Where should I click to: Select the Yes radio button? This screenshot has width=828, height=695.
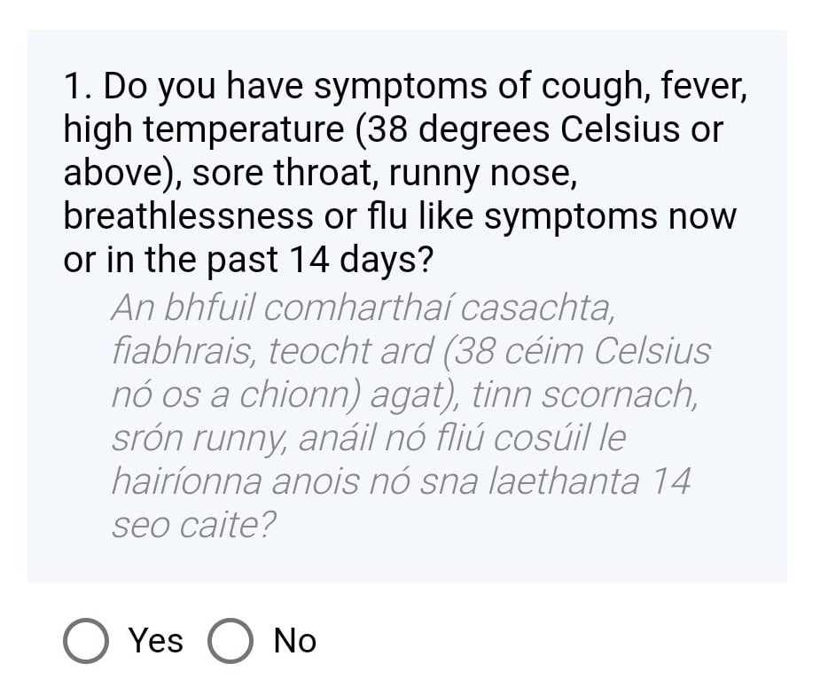point(86,641)
